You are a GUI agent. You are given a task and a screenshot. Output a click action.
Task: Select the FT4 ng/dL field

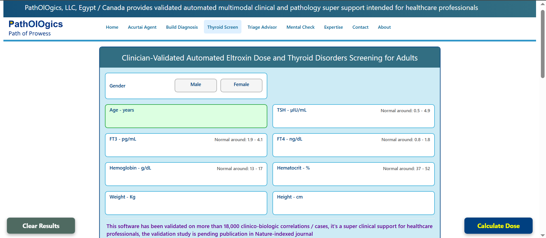(353, 145)
